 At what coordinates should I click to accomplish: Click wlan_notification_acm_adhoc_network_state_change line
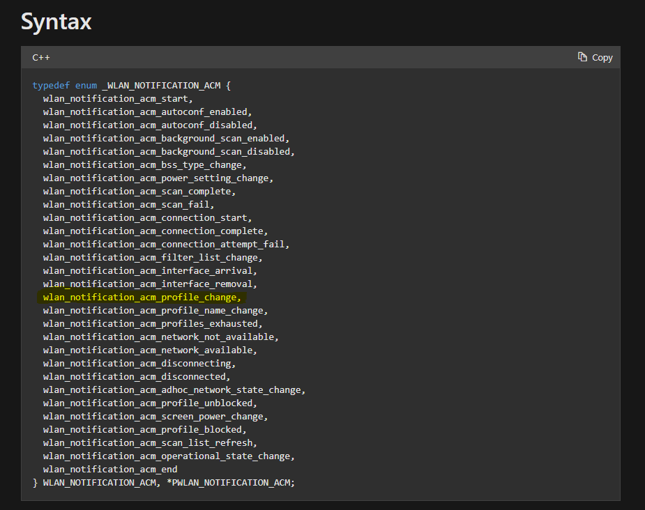click(174, 389)
